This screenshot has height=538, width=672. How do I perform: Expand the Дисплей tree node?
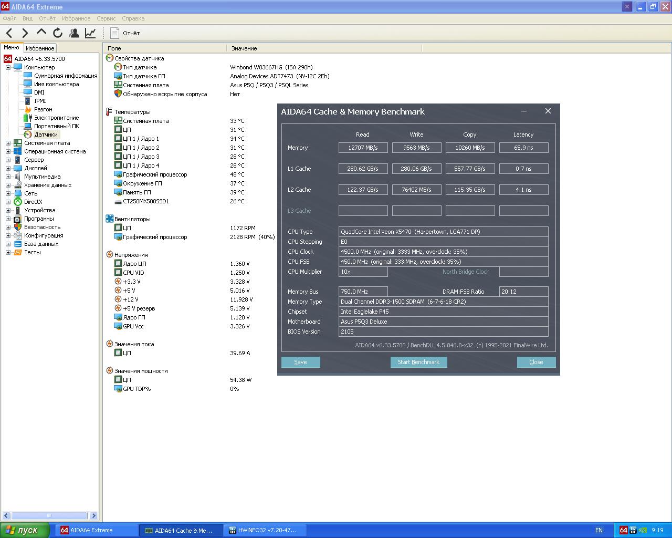coord(8,168)
